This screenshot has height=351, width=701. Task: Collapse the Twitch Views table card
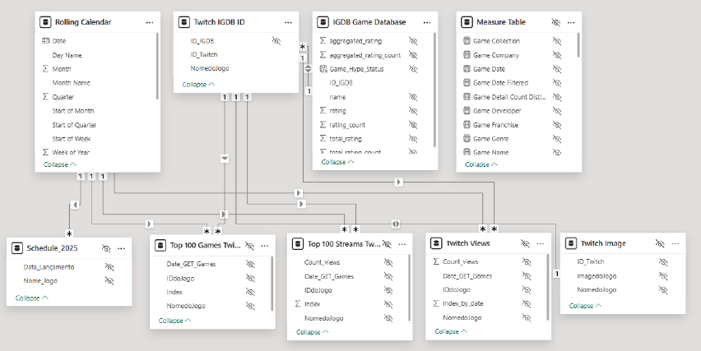click(448, 331)
